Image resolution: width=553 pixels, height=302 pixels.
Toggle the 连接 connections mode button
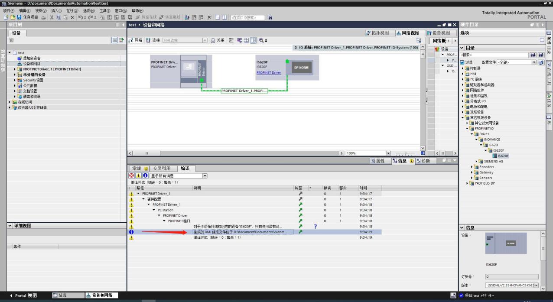click(153, 40)
